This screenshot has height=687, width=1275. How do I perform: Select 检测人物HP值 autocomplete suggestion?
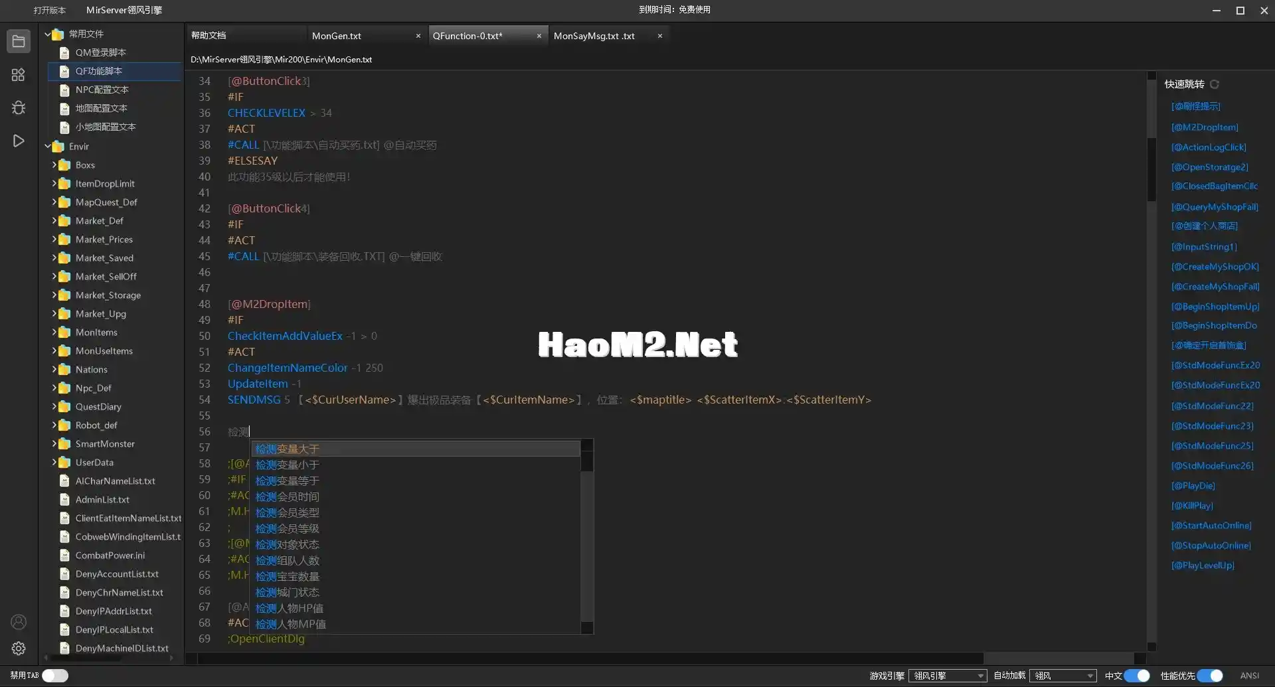pos(416,608)
